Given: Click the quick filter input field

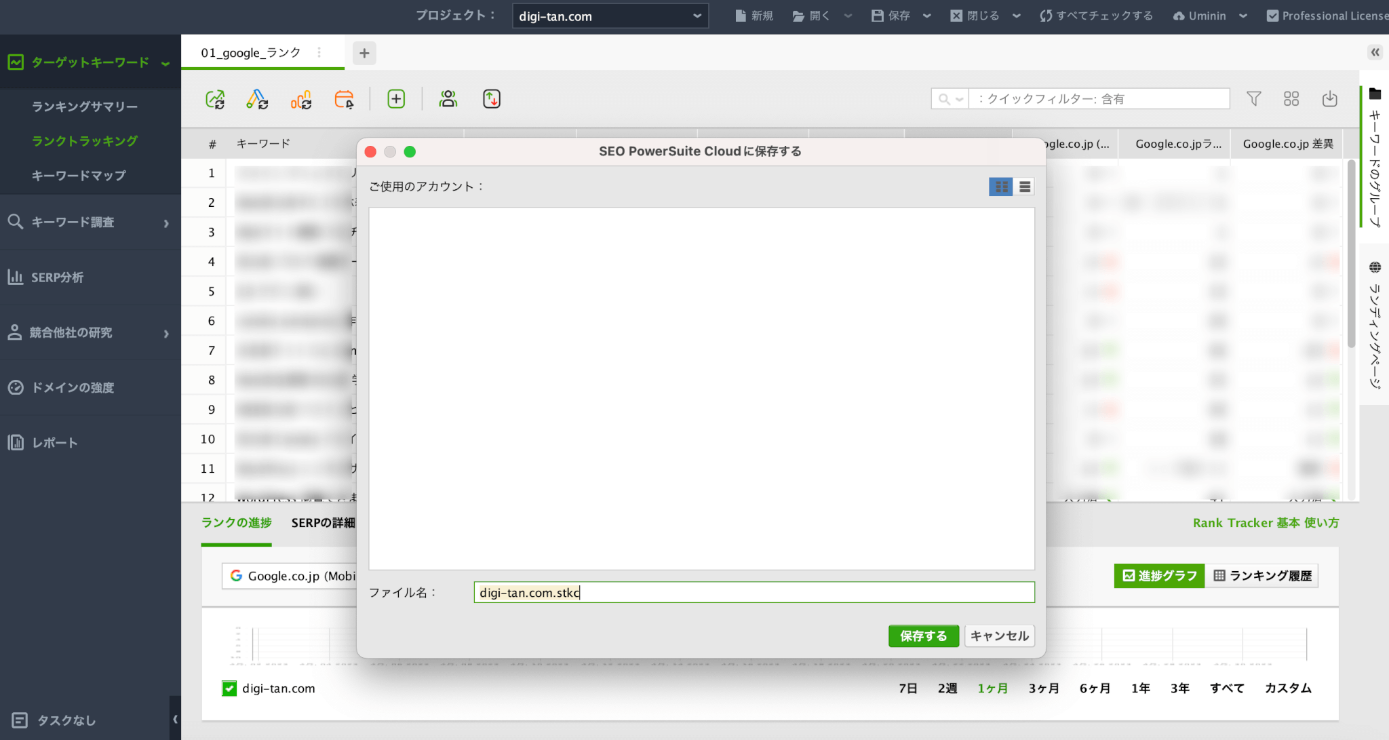Looking at the screenshot, I should (x=1099, y=99).
